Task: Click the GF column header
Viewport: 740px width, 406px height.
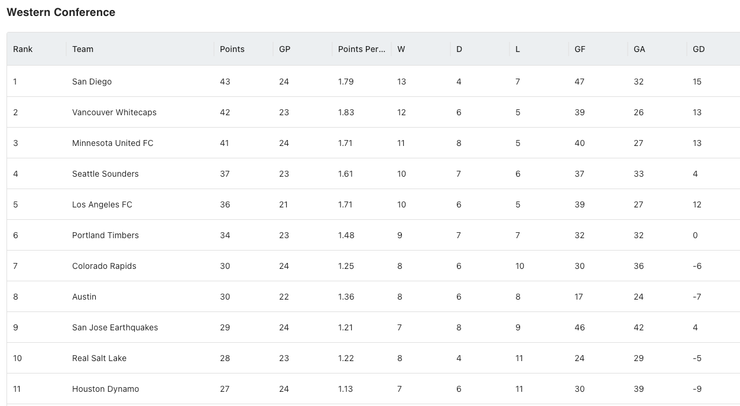Action: 580,49
